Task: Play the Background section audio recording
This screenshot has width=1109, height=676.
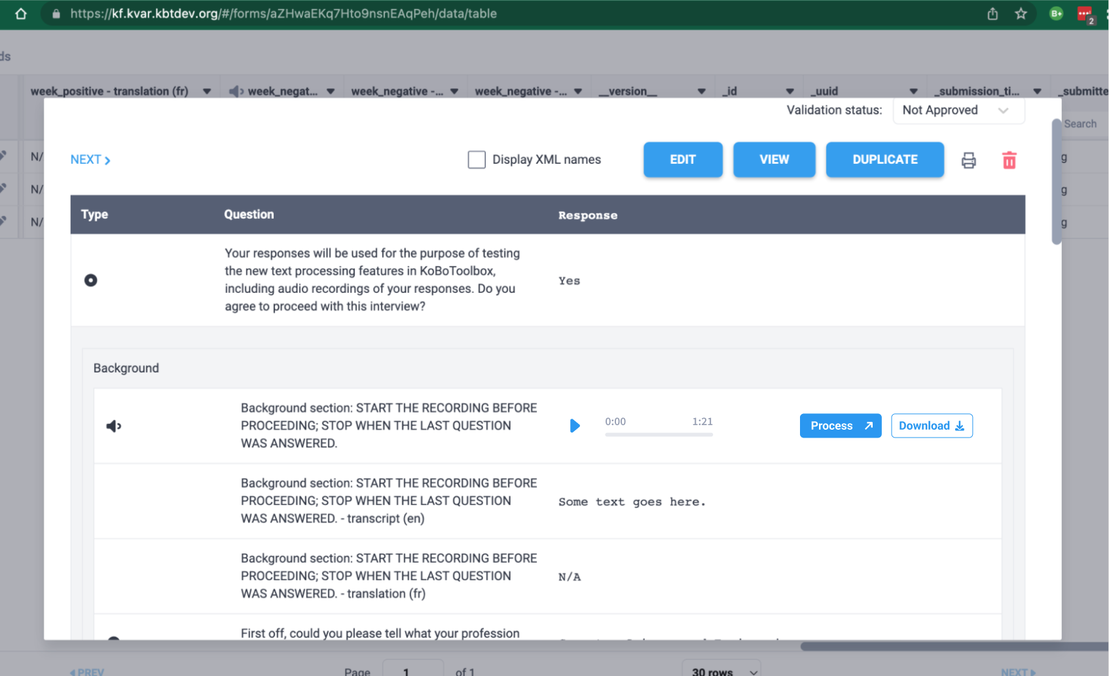Action: pyautogui.click(x=575, y=425)
